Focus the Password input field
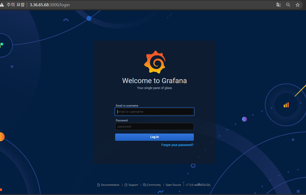The image size is (306, 195). coord(154,126)
